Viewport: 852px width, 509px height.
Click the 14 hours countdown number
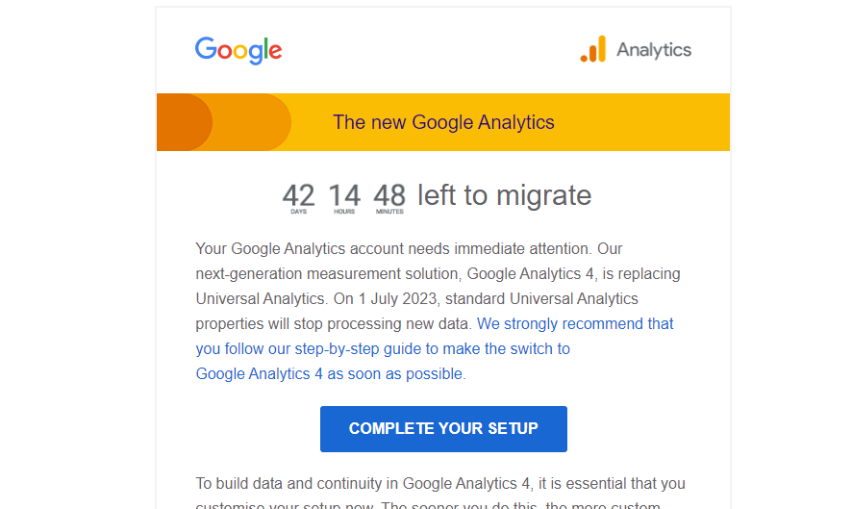click(x=344, y=194)
